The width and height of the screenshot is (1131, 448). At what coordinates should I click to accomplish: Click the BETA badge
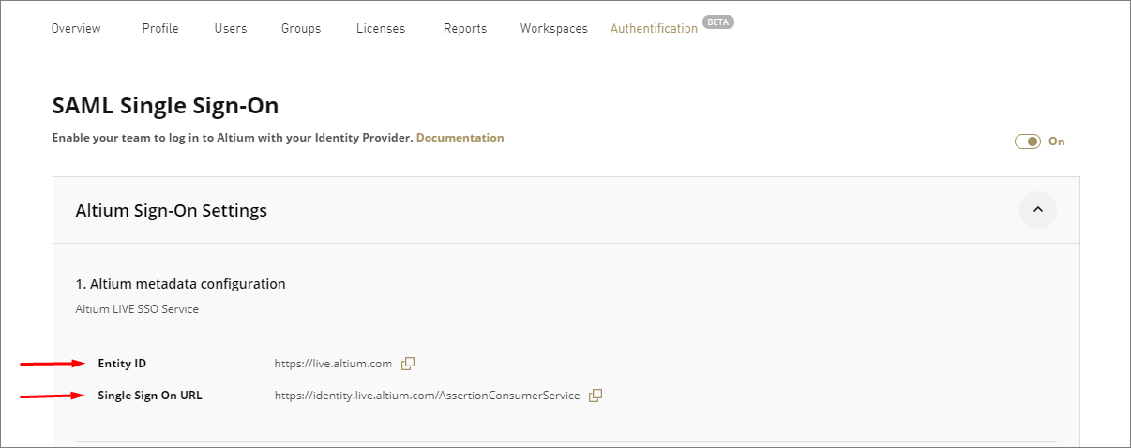coord(718,22)
